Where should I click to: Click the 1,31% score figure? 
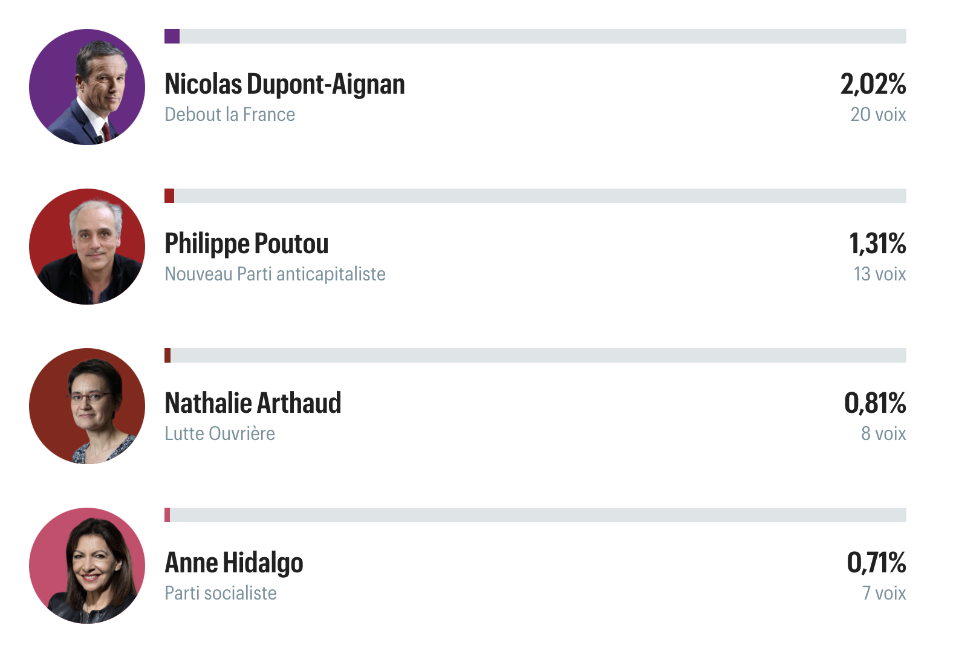(877, 244)
